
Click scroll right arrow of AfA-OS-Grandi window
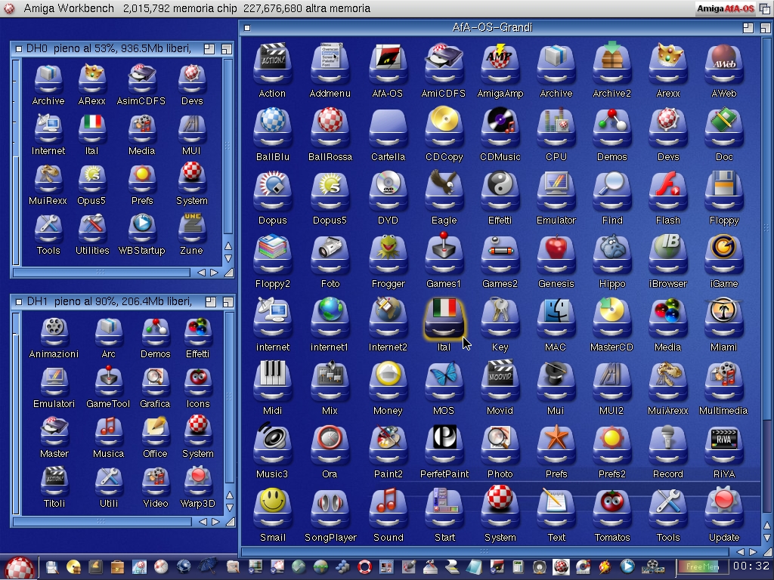pos(752,553)
